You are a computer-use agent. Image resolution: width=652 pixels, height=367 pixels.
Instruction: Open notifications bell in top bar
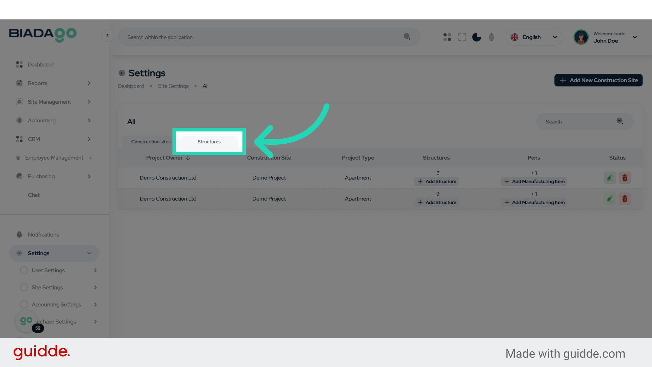(x=491, y=37)
